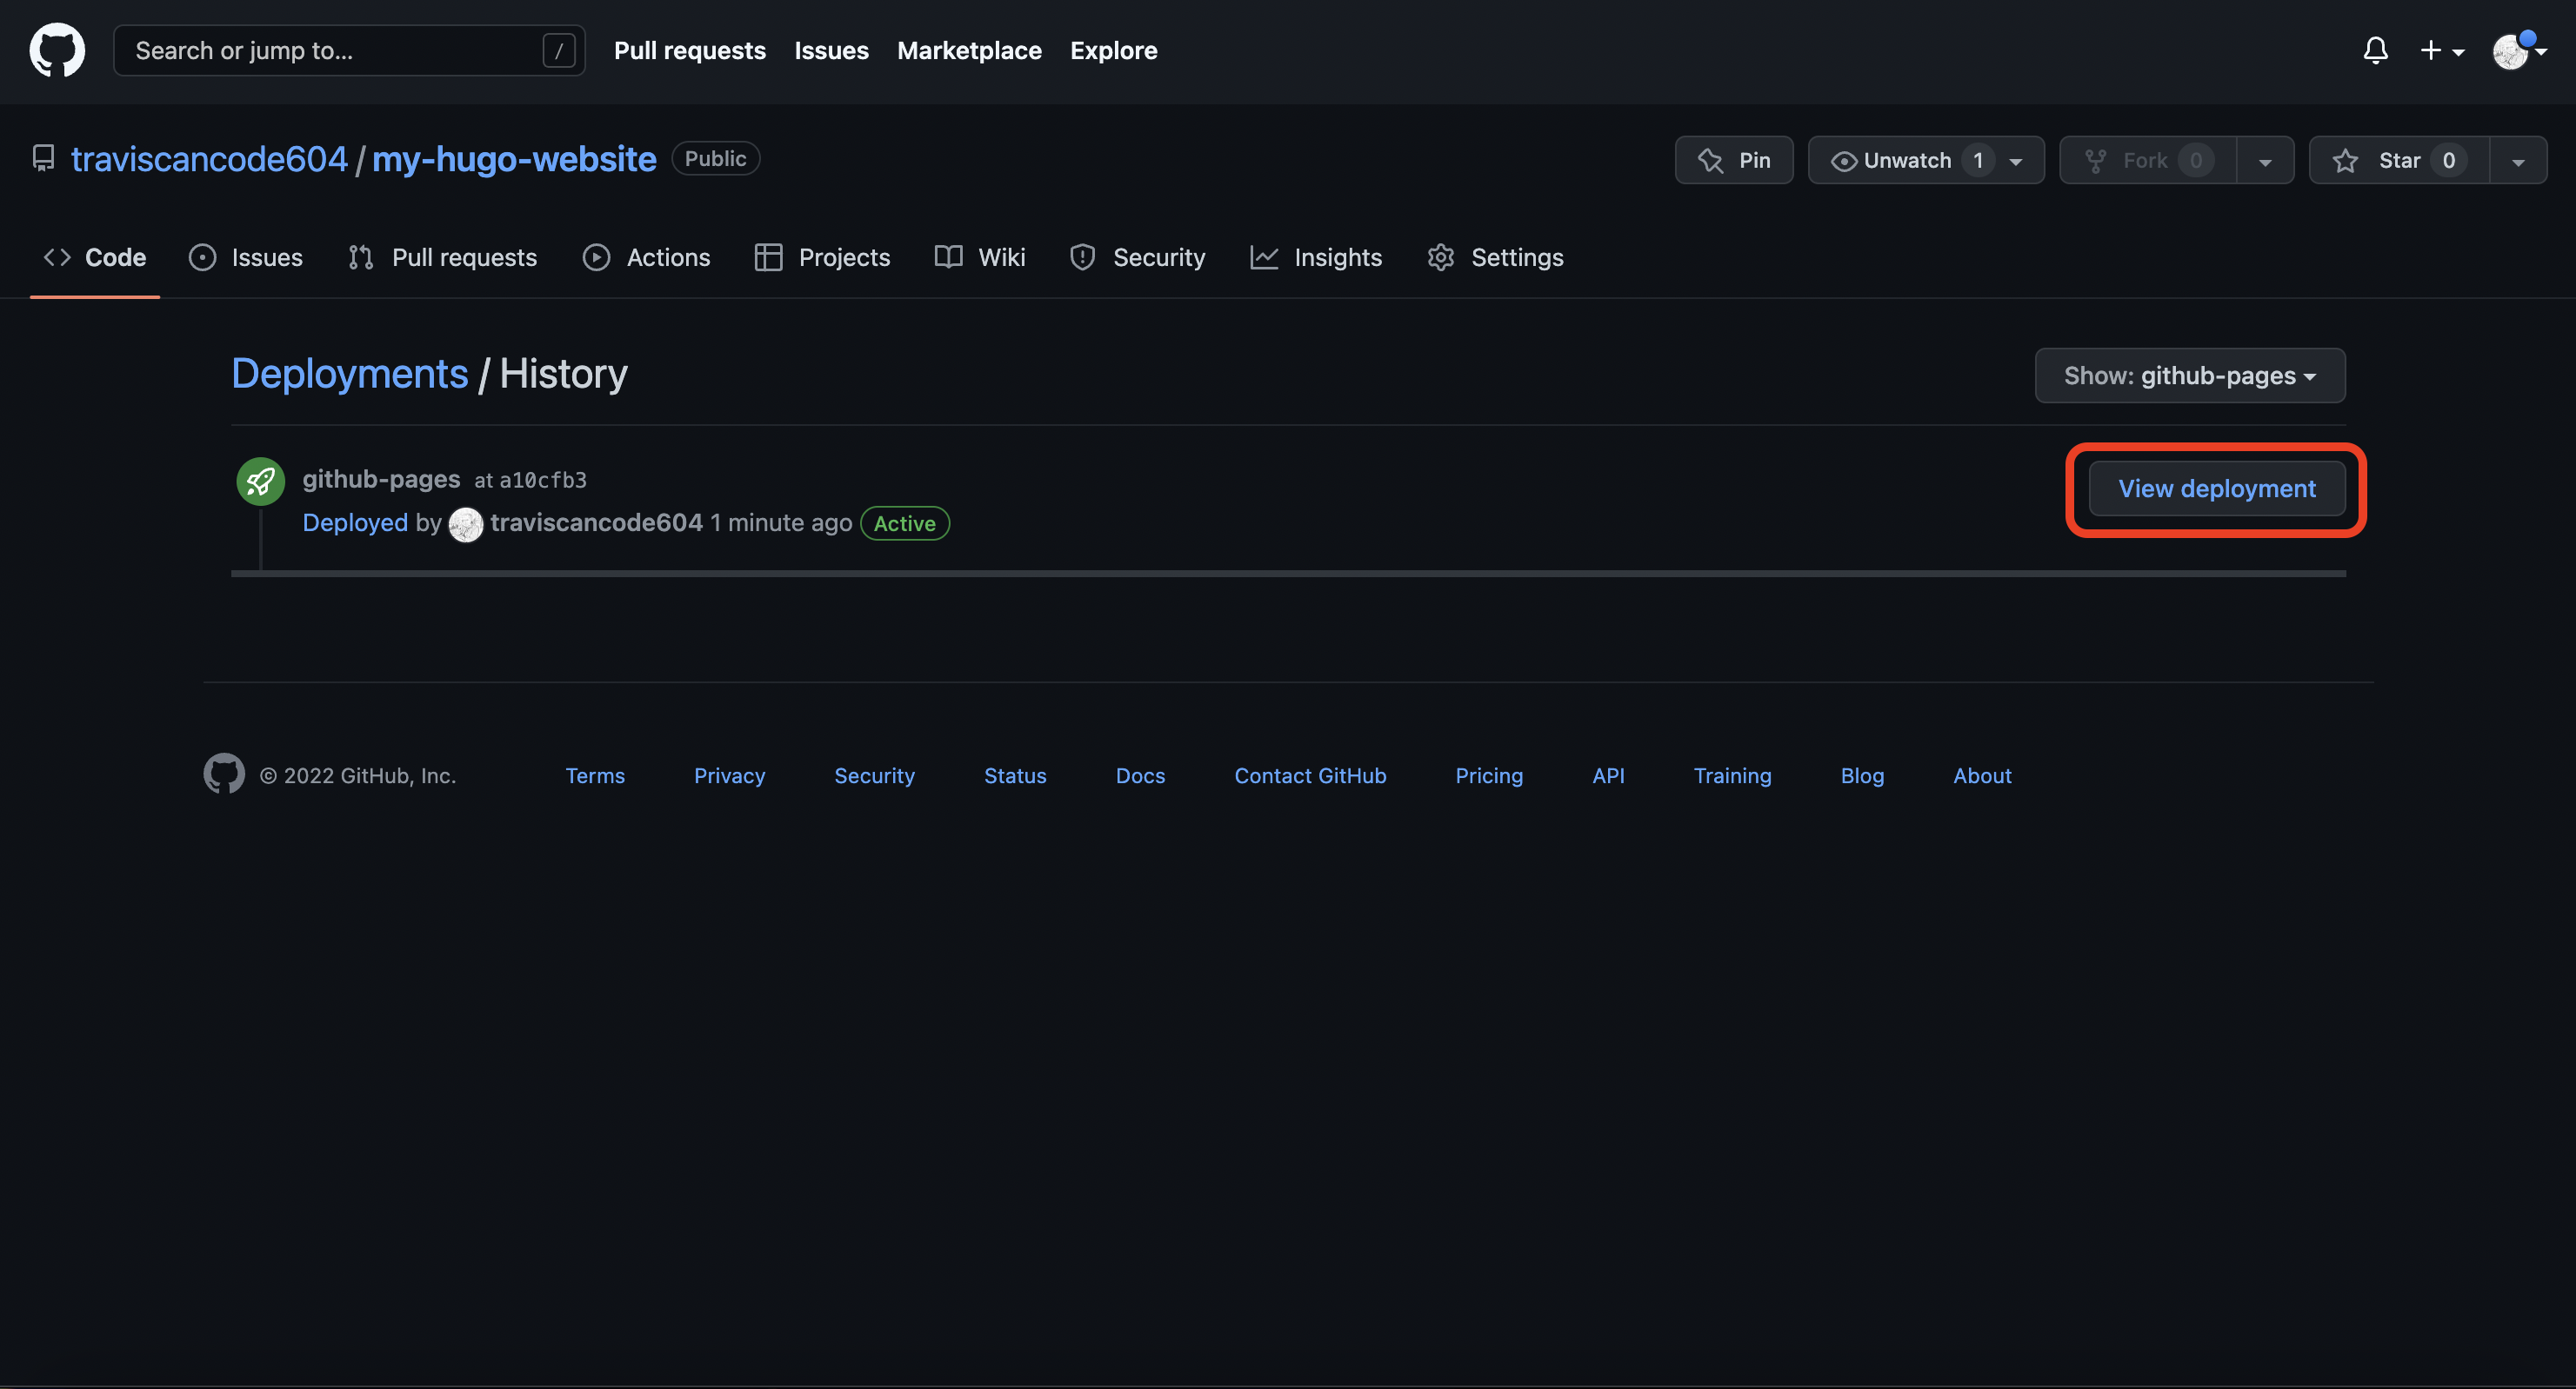Open Training footer link
This screenshot has width=2576, height=1389.
coord(1732,775)
